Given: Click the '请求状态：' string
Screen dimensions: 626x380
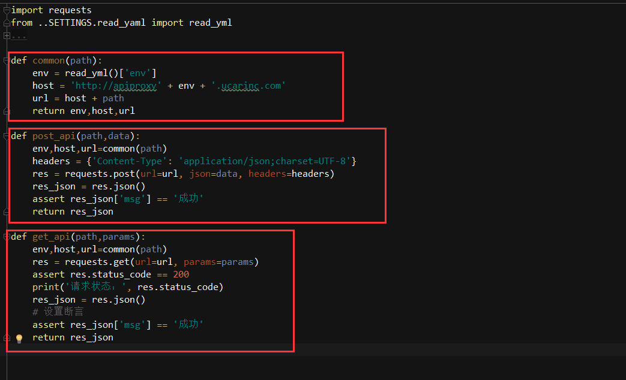Looking at the screenshot, I should pos(96,286).
